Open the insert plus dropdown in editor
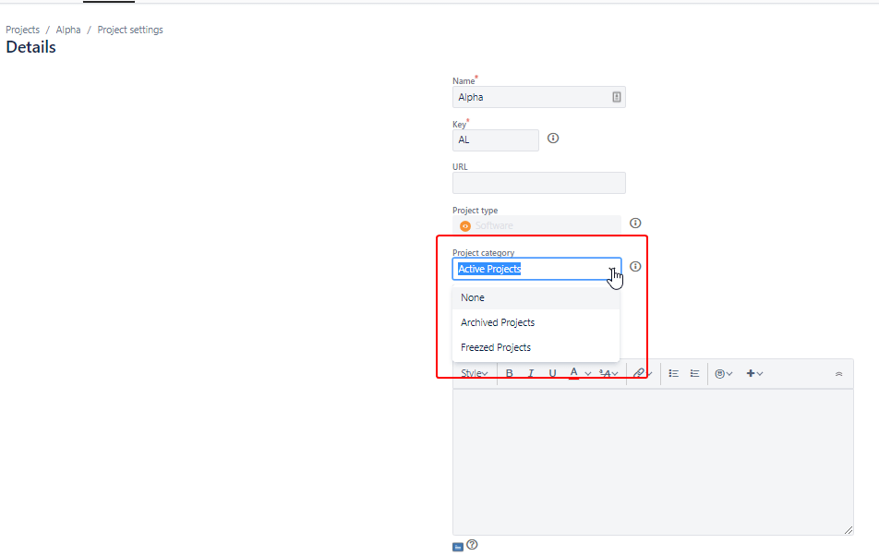This screenshot has height=556, width=879. tap(753, 372)
